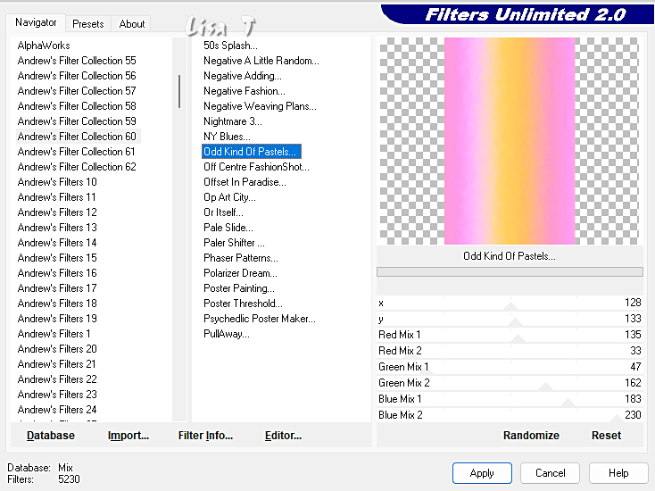
Task: Select Andrew's Filter Collection 59
Action: (x=77, y=121)
